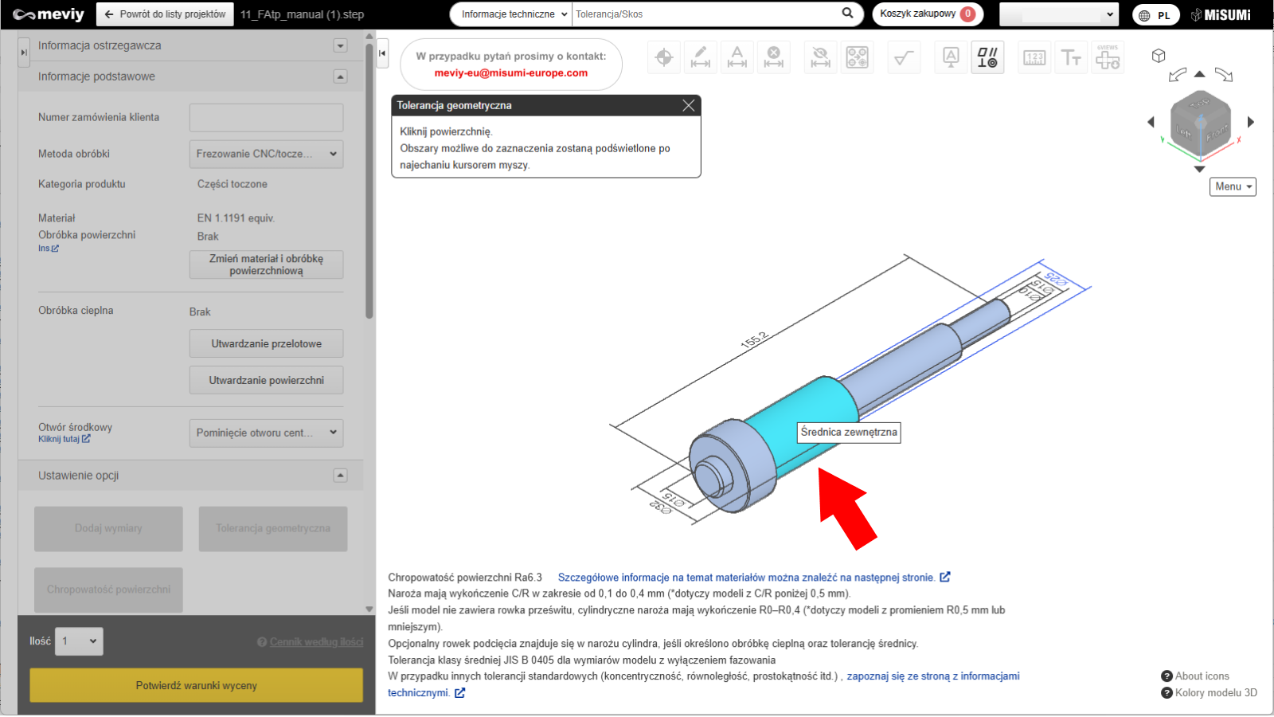Open the Otwór środkowy dropdown
Screen dimensions: 1274x717
(266, 433)
